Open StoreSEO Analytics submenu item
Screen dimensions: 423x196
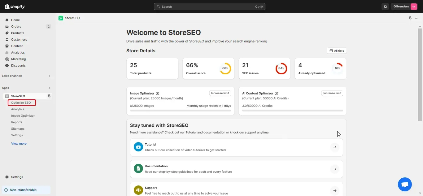pyautogui.click(x=18, y=109)
